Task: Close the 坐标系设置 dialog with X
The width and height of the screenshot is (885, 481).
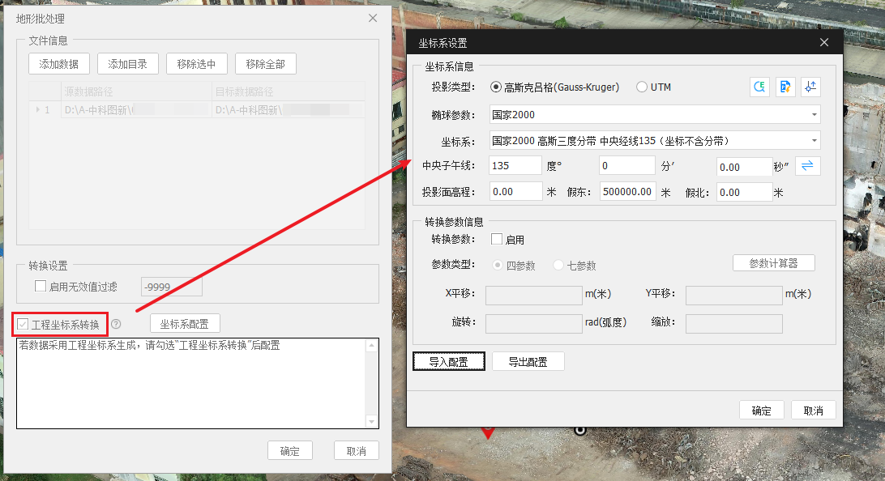Action: pyautogui.click(x=824, y=43)
